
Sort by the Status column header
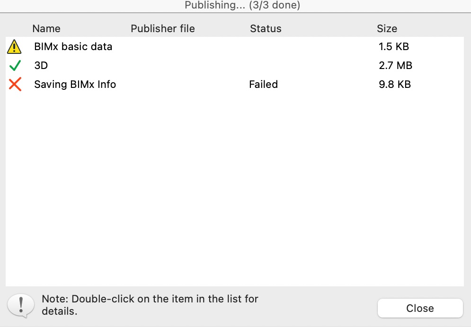pyautogui.click(x=266, y=28)
